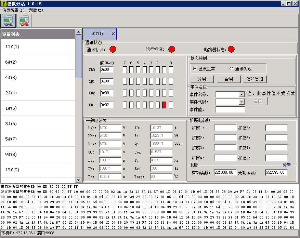Select device 2#(4) in the list
The height and width of the screenshot is (238, 300).
(38, 93)
